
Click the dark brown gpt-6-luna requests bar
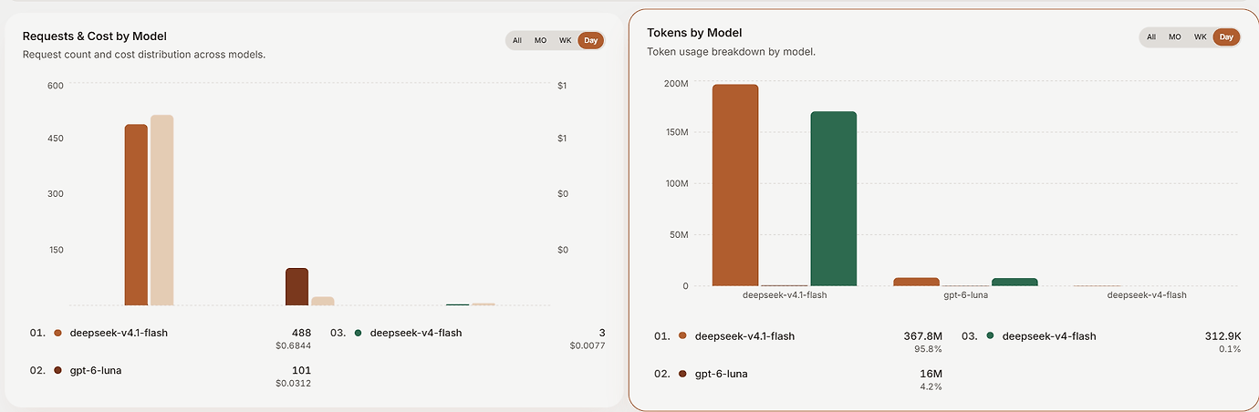pos(297,287)
